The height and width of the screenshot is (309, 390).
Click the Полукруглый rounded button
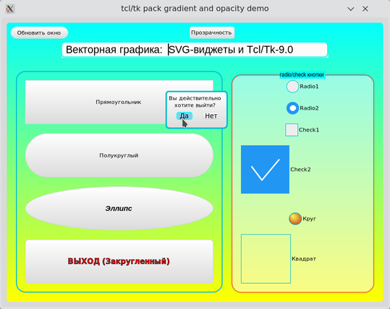point(119,155)
